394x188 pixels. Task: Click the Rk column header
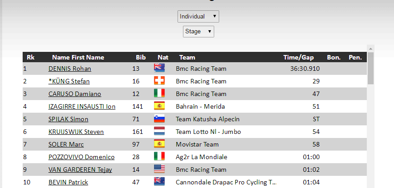click(30, 57)
